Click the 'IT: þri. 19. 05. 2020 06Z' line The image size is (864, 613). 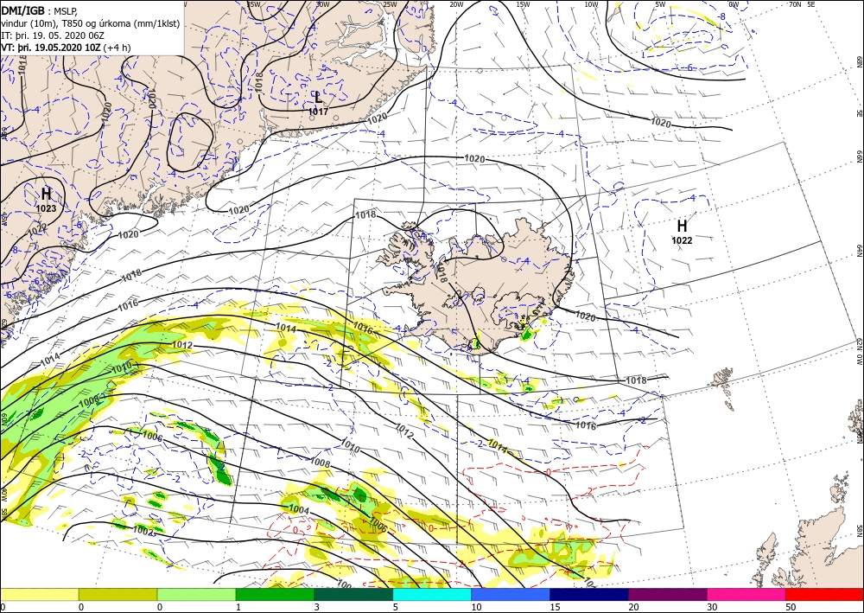point(53,35)
